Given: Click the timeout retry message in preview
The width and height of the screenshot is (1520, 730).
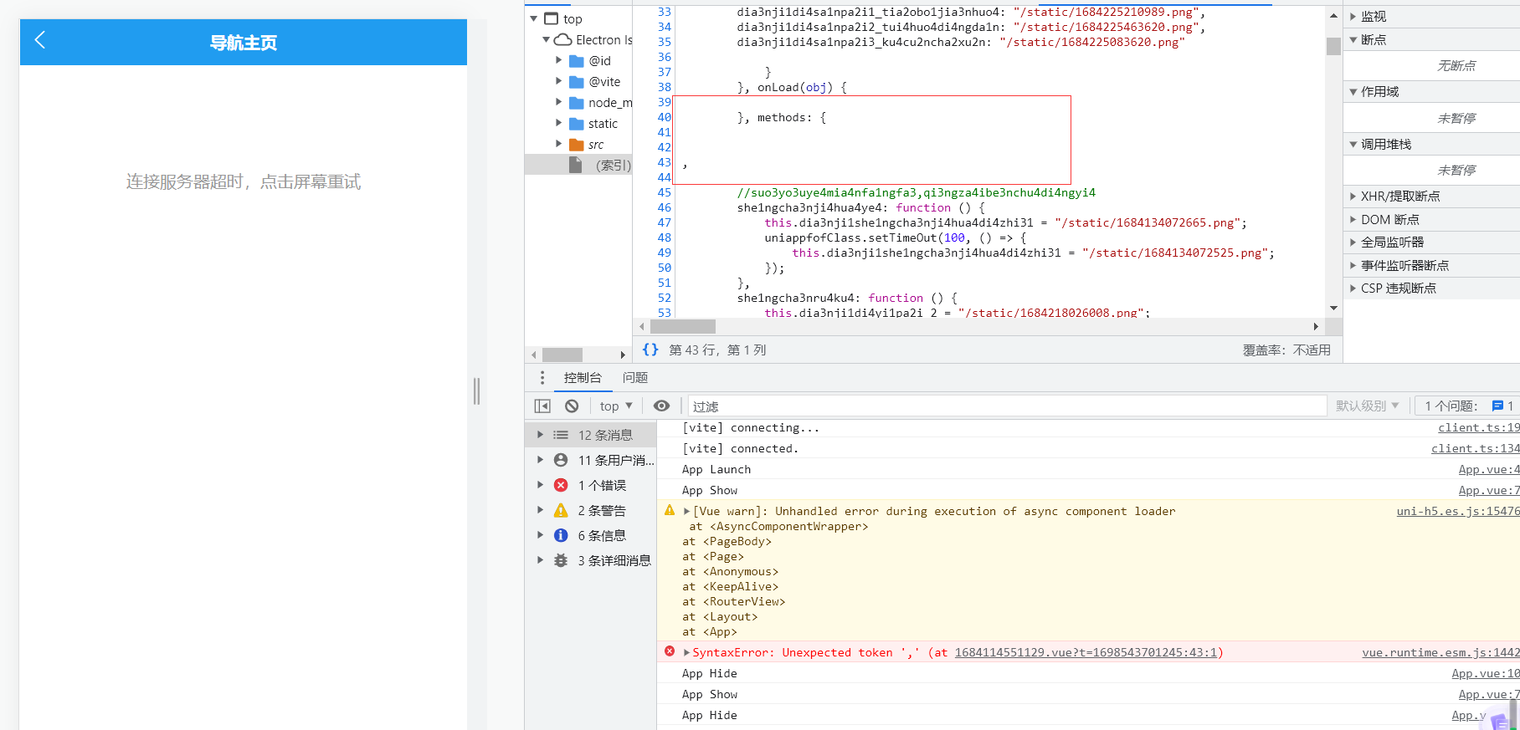Looking at the screenshot, I should (244, 181).
